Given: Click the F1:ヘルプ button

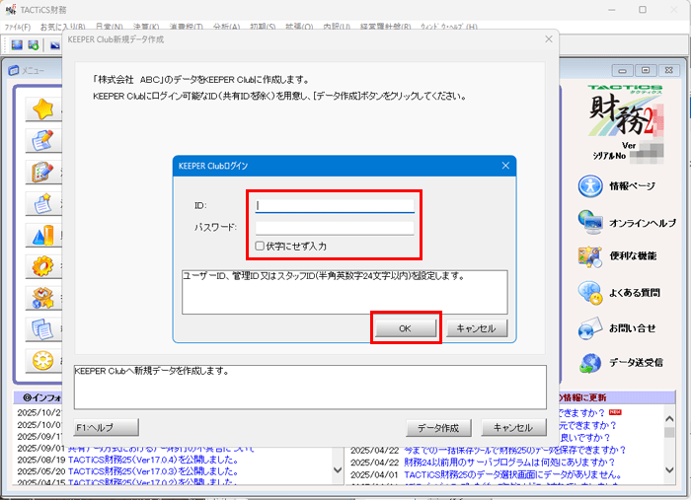Looking at the screenshot, I should pyautogui.click(x=106, y=428).
